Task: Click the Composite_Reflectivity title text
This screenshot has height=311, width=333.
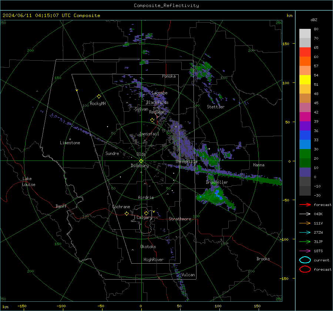Action: tap(166, 6)
